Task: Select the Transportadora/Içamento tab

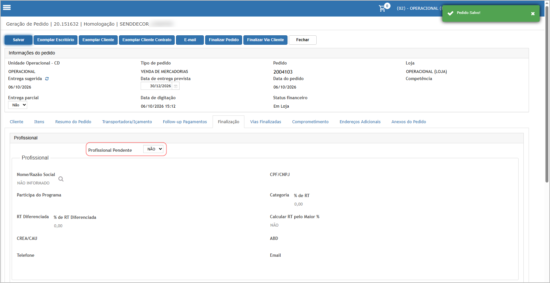Action: (127, 122)
